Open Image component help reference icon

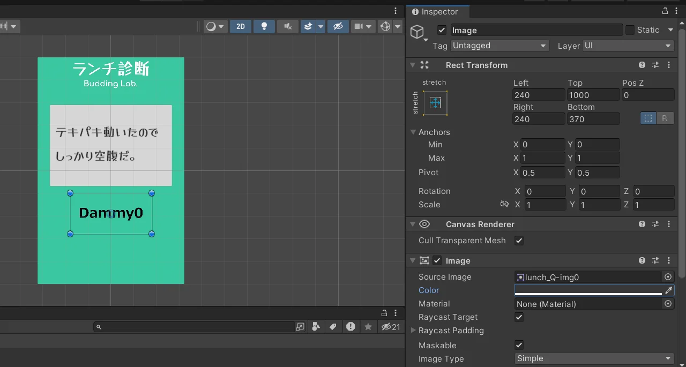642,260
